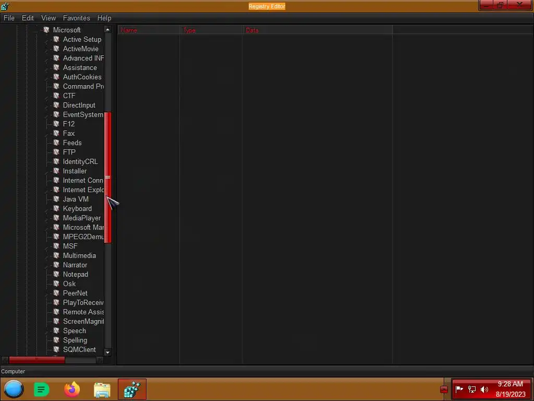Click the tree's vertical scroll up arrow
This screenshot has height=401, width=534.
[x=107, y=30]
